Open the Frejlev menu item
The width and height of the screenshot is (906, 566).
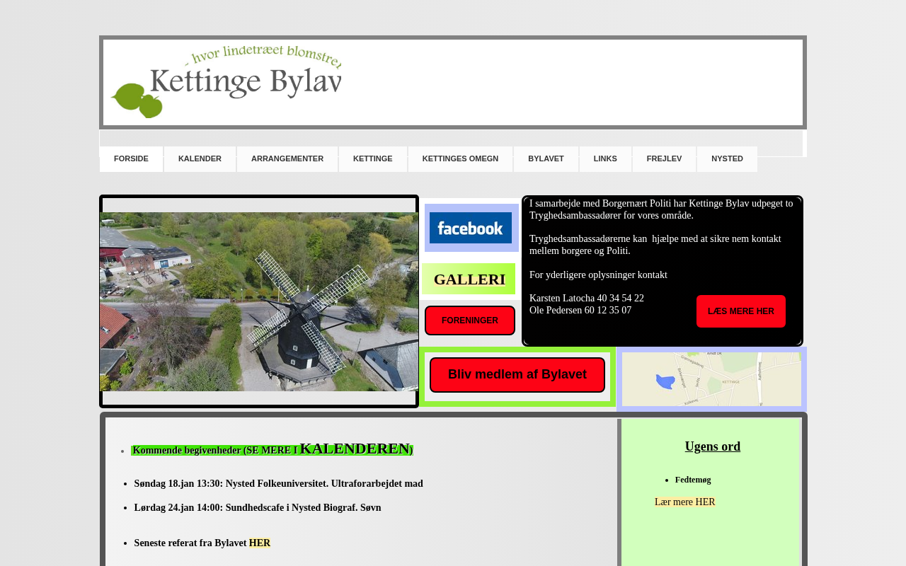pyautogui.click(x=665, y=159)
